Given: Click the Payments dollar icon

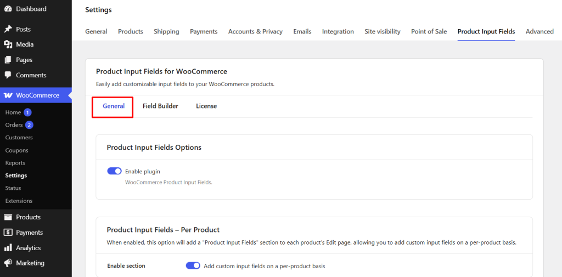Looking at the screenshot, I should click(8, 233).
